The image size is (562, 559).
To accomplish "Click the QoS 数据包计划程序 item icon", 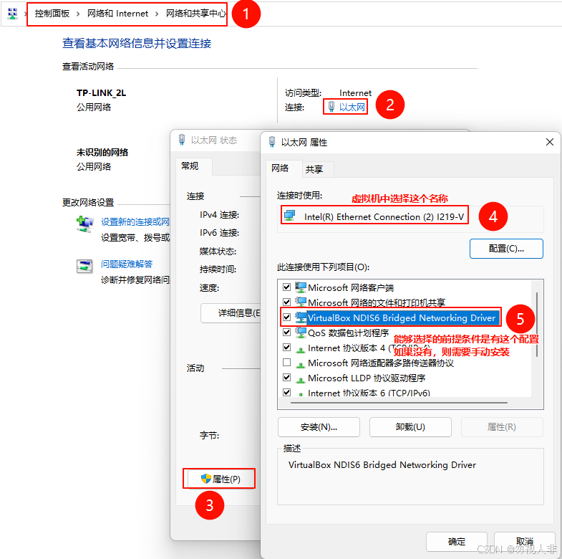I will point(301,333).
